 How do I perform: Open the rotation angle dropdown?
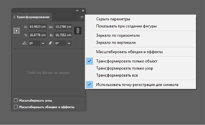coord(43,43)
